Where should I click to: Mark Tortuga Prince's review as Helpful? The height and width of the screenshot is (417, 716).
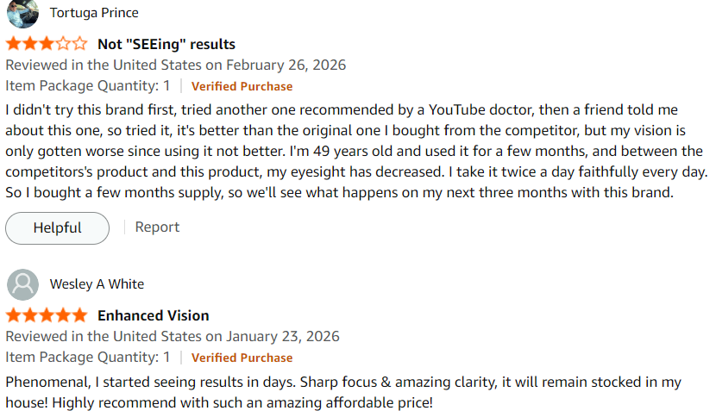[x=58, y=228]
